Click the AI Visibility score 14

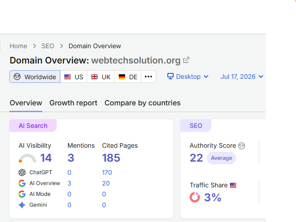46,158
